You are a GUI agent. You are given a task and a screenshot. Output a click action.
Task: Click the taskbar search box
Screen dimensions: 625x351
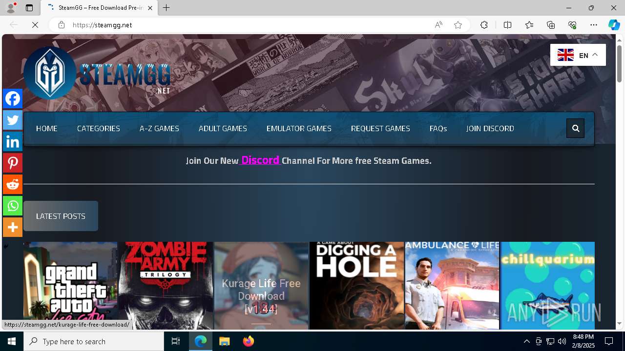pos(94,341)
